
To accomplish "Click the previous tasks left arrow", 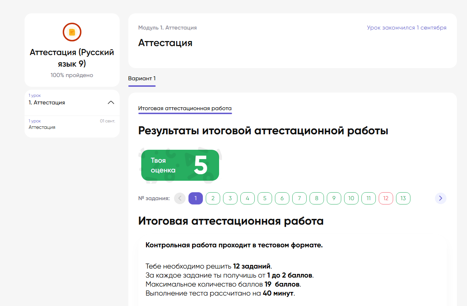I will pyautogui.click(x=180, y=198).
